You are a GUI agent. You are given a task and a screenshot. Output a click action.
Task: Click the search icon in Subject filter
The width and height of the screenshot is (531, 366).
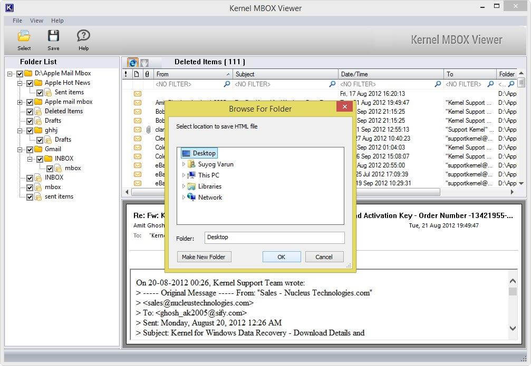[332, 84]
